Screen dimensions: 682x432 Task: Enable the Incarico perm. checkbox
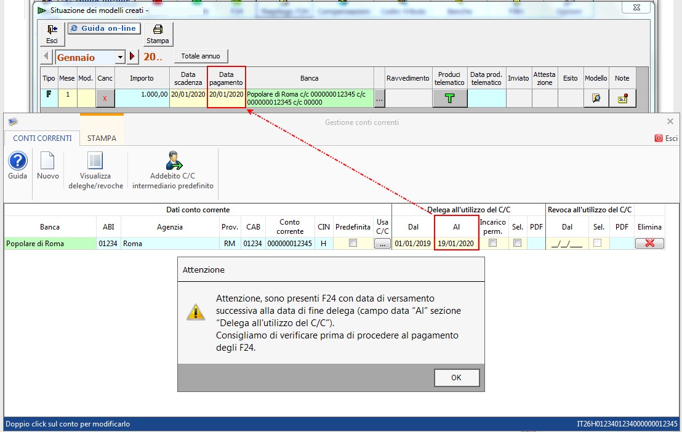coord(493,243)
